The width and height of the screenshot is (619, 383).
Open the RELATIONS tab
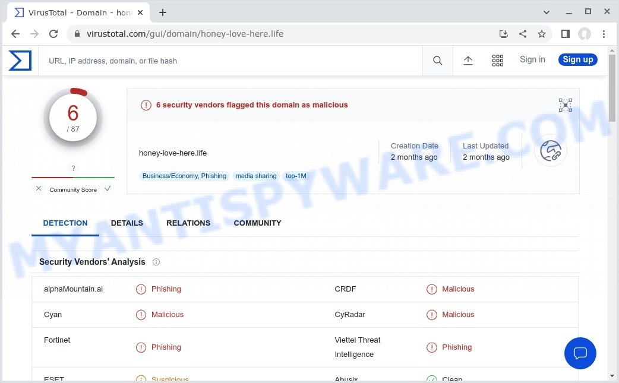188,223
